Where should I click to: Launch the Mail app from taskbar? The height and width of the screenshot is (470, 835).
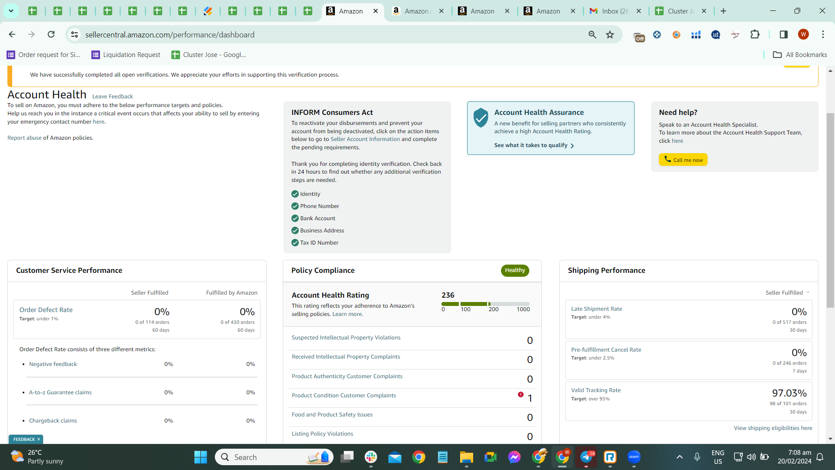click(395, 457)
